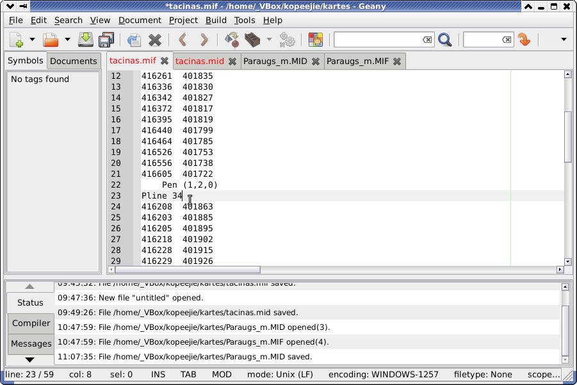Select the tacinas.mid document tab
Image resolution: width=577 pixels, height=385 pixels.
pyautogui.click(x=199, y=61)
